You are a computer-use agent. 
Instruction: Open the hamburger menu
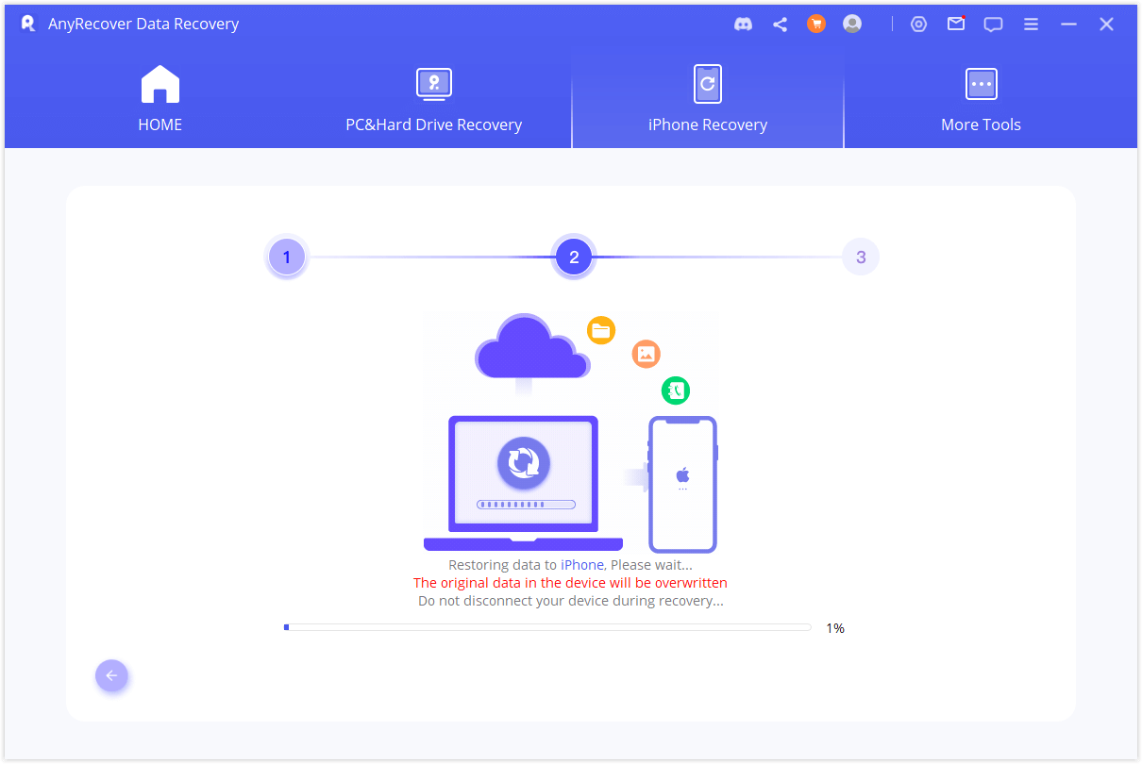(1032, 25)
